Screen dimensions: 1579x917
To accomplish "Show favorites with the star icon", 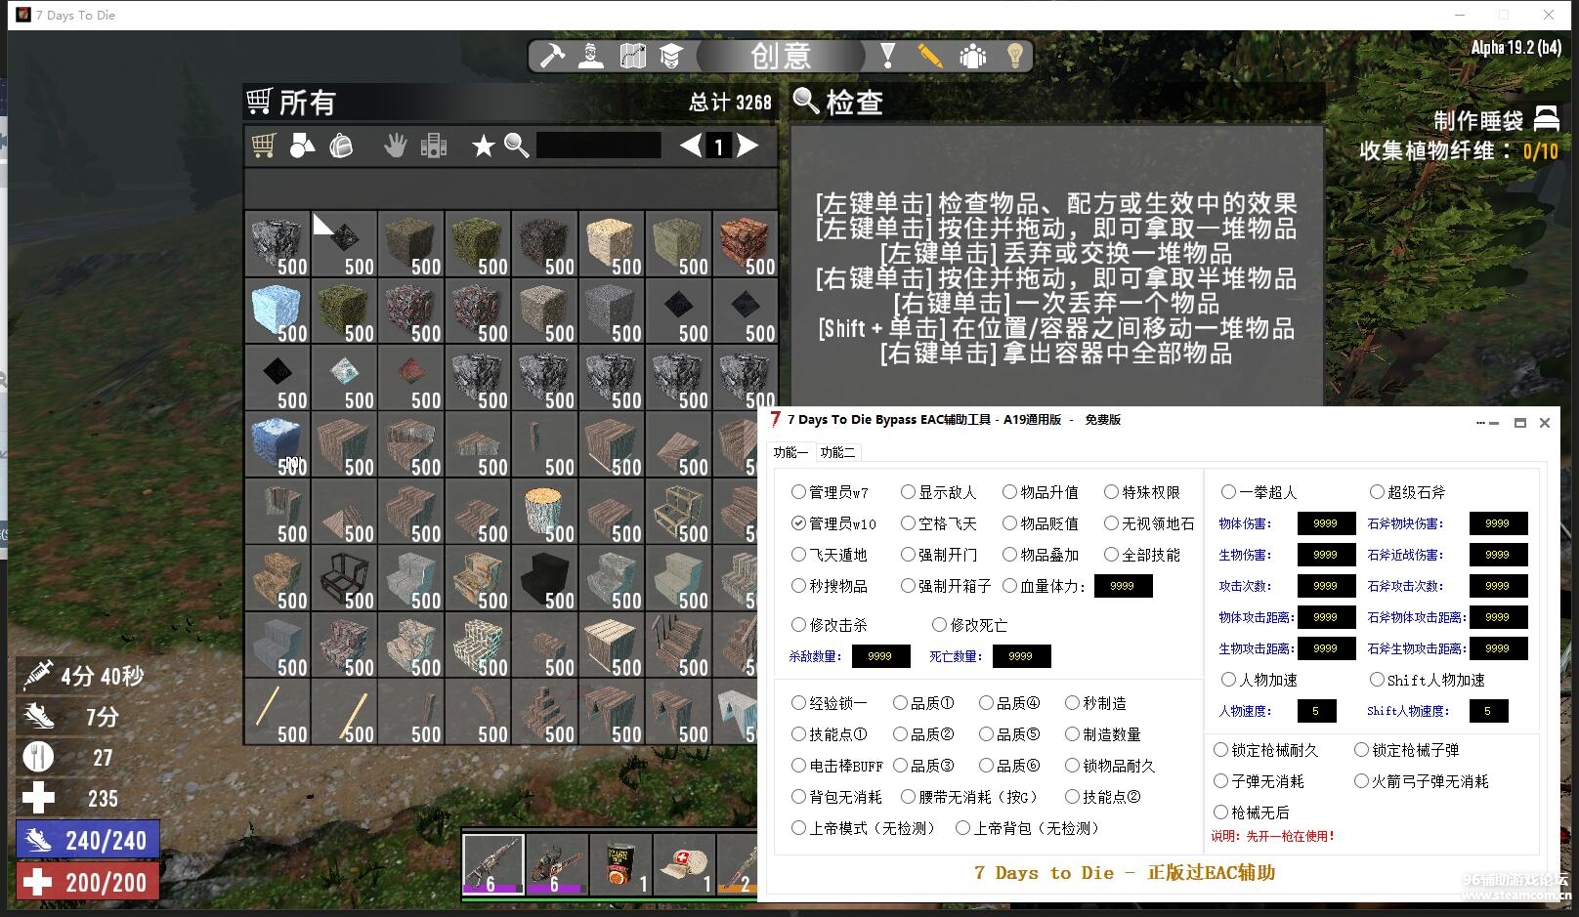I will tap(483, 146).
